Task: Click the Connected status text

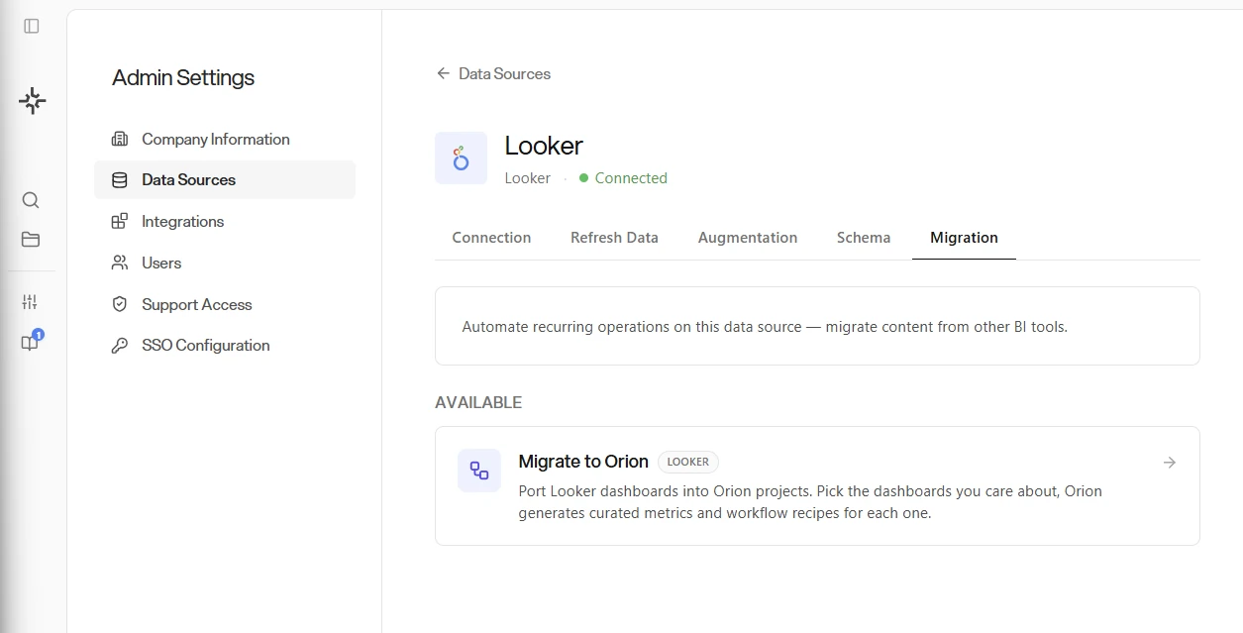Action: (x=631, y=178)
